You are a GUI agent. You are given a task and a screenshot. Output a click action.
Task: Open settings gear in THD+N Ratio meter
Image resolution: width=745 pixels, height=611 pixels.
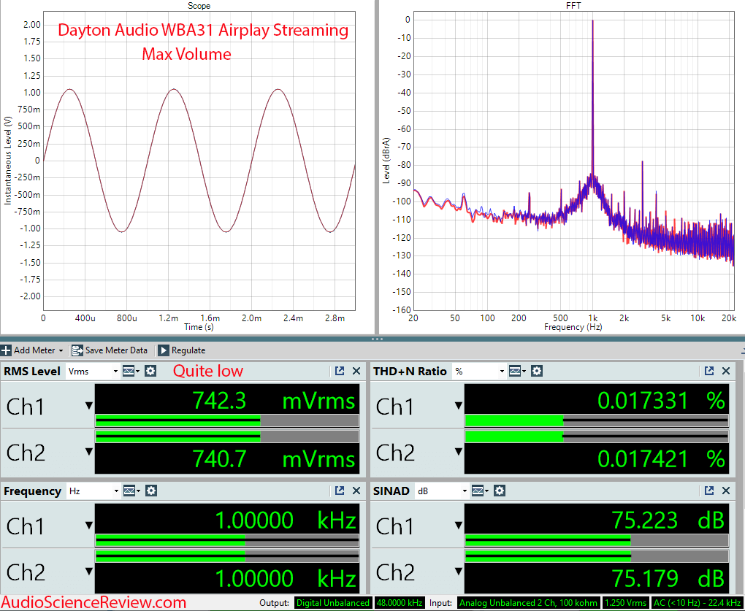(x=537, y=372)
